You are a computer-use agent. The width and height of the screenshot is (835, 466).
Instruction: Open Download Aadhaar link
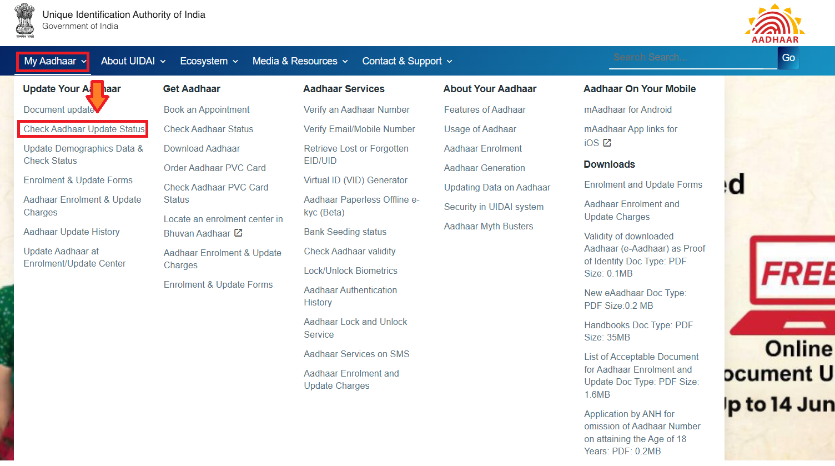202,148
